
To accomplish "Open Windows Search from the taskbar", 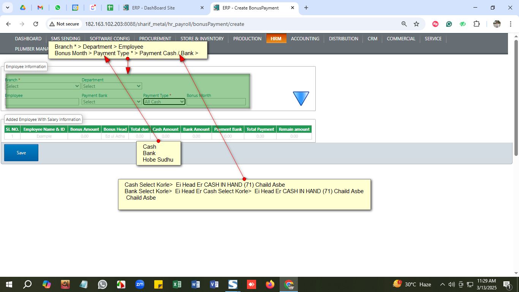I will click(27, 284).
